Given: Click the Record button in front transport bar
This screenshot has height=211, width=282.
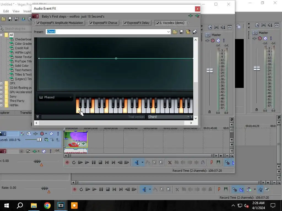Looking at the screenshot, I should (67, 163).
